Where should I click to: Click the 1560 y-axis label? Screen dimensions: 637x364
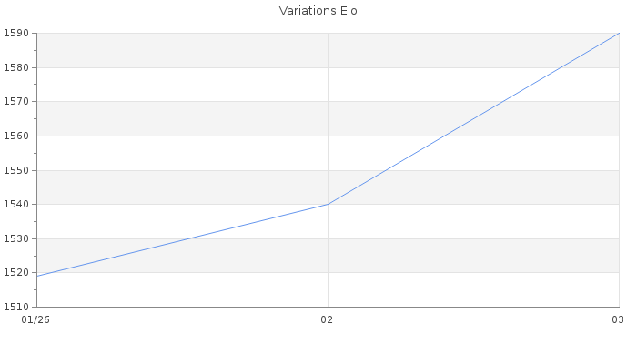pyautogui.click(x=16, y=136)
